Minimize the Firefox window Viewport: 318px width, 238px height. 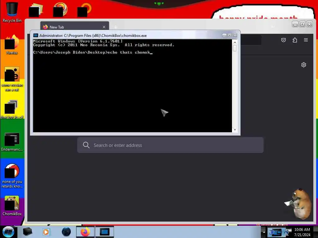click(x=295, y=24)
